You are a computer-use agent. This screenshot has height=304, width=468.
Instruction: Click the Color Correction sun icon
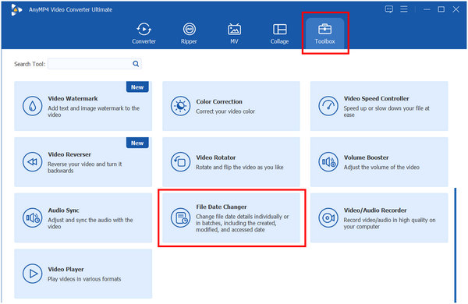click(180, 106)
